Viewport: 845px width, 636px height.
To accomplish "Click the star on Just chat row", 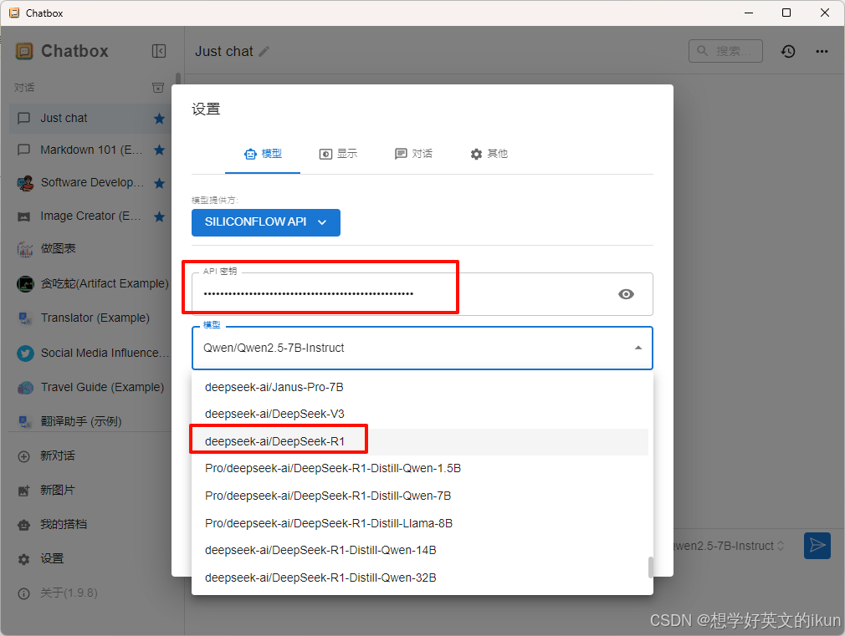I will click(x=159, y=119).
